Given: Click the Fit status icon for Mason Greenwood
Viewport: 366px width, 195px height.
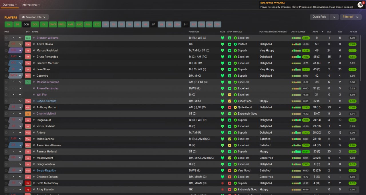Looking at the screenshot, I should tap(28, 82).
